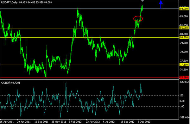Screen dimensions: 190x124
Task: Select the highlighted 81.650 price label
Action: (184, 28)
